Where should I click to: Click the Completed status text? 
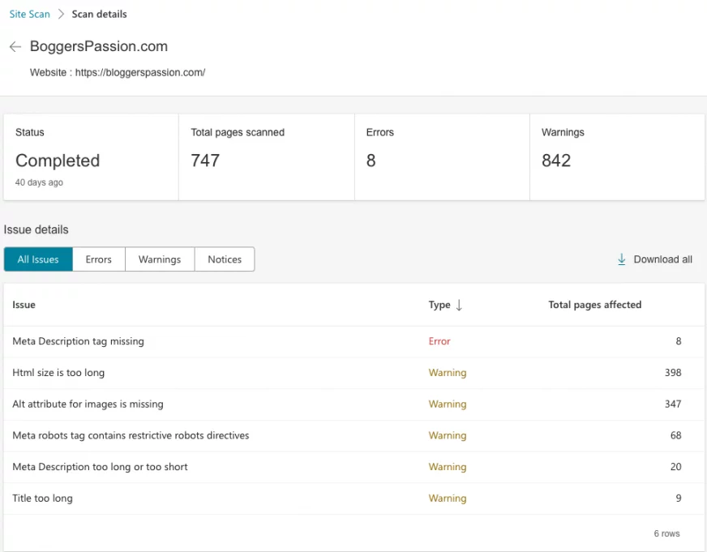click(x=58, y=160)
